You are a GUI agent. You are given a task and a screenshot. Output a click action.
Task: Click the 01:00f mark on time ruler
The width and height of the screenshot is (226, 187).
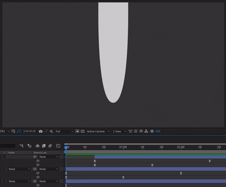123,147
